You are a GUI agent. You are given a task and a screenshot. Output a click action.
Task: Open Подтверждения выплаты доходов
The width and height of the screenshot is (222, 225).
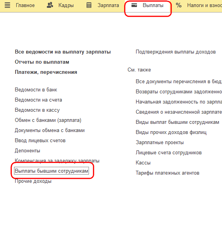point(176,52)
